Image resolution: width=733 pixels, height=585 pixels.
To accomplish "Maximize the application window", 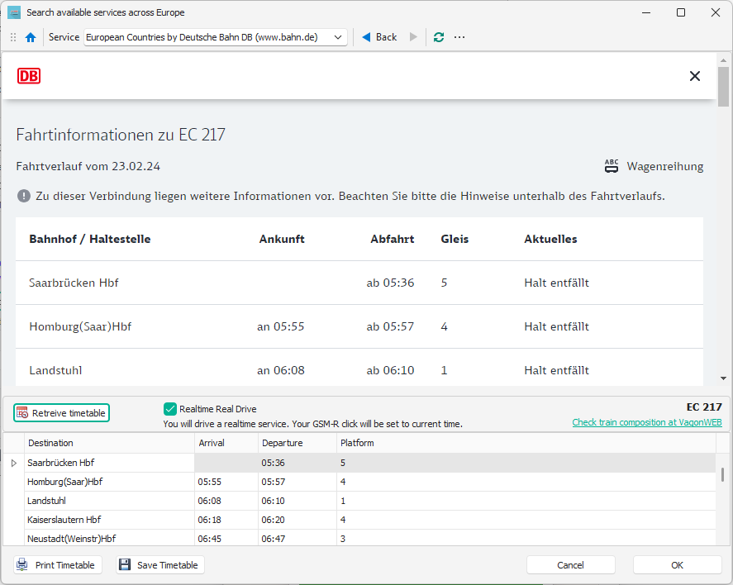I will point(681,12).
